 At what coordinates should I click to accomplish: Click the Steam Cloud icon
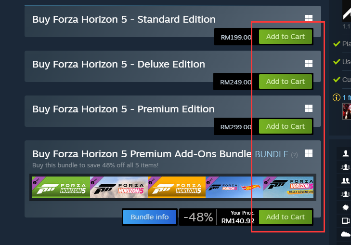[345, 234]
